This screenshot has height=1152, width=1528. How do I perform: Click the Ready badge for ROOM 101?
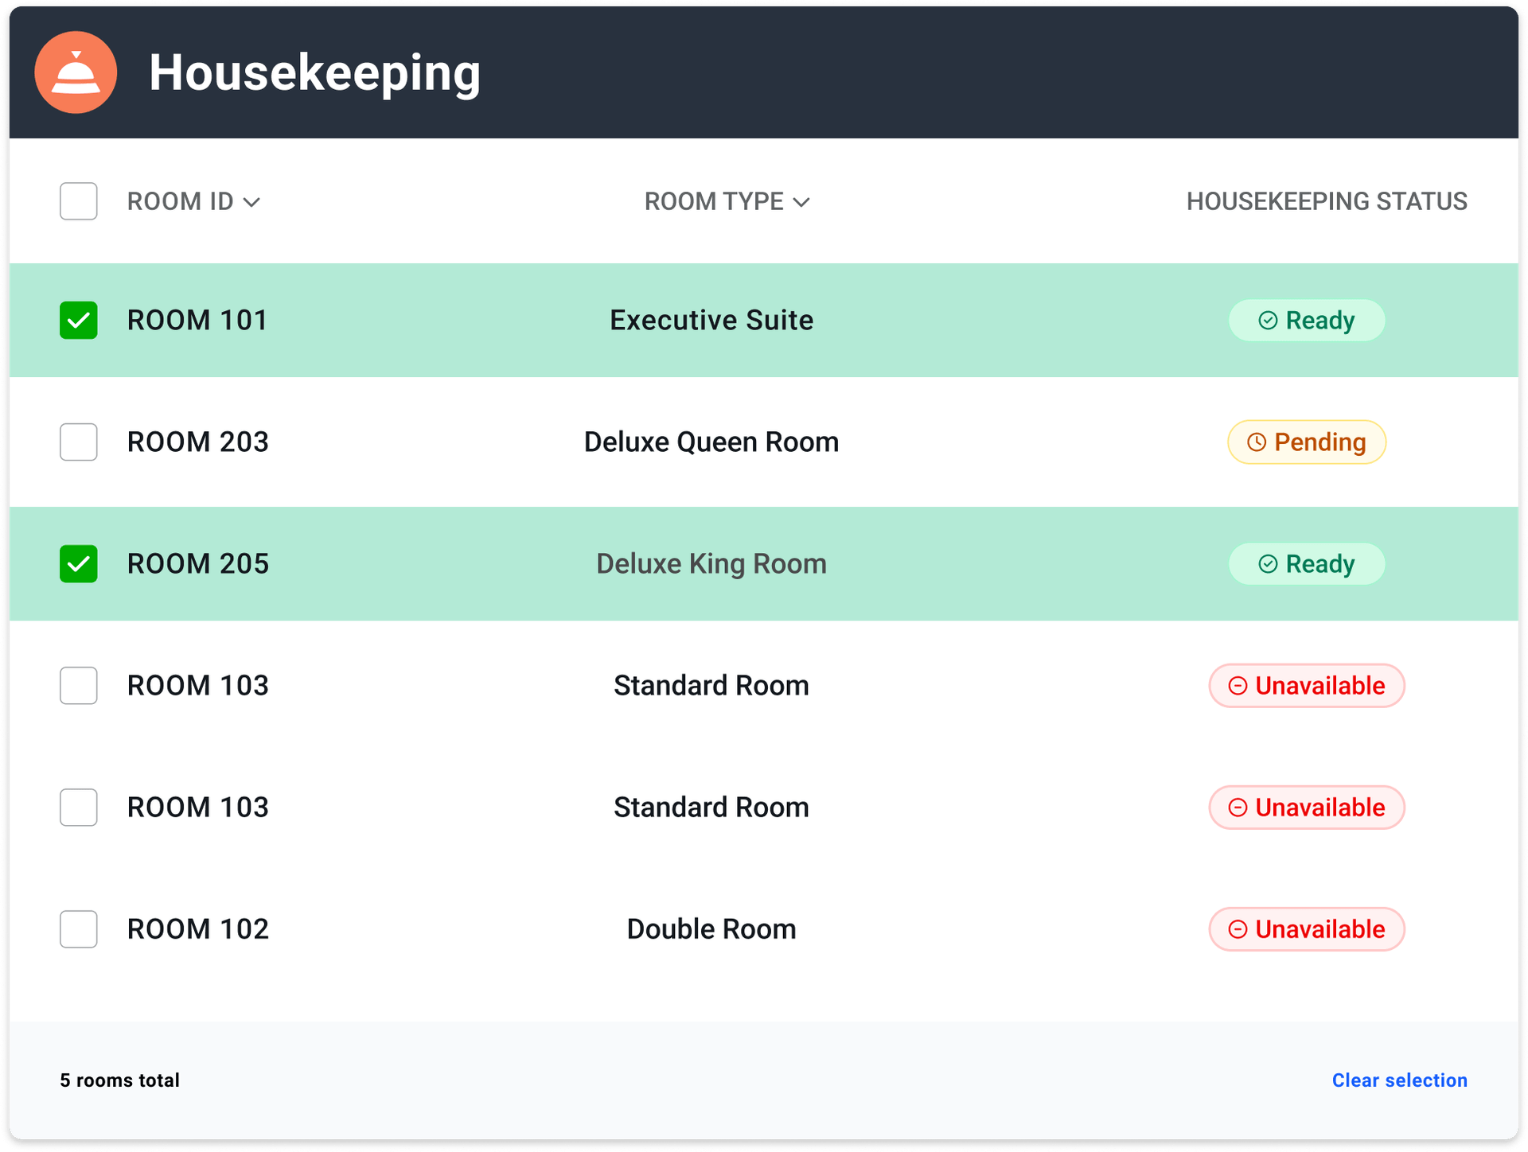(x=1307, y=320)
